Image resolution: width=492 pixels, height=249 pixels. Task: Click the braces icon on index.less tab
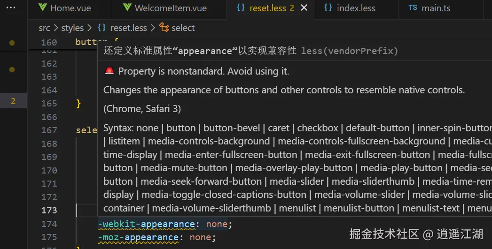(328, 8)
